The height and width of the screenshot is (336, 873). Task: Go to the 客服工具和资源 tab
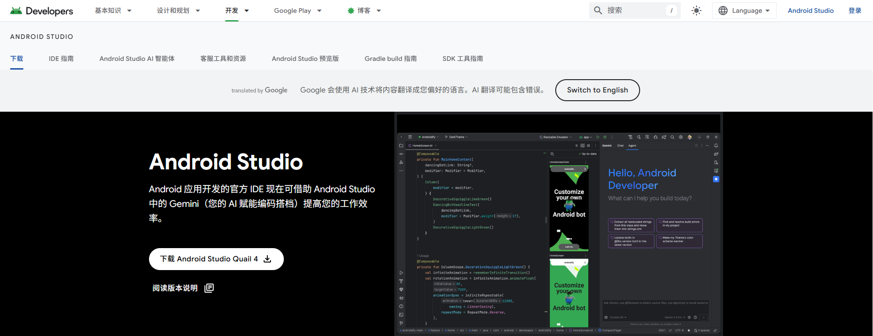pyautogui.click(x=223, y=59)
